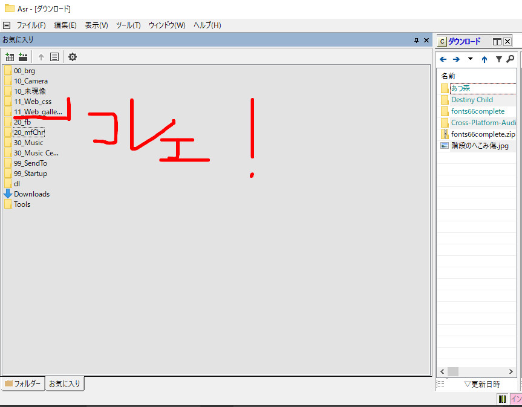
Task: Select the 11_Web_css favorite
Action: 33,102
